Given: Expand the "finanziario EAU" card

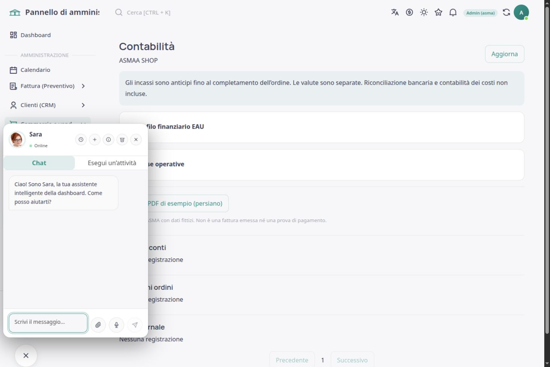Looking at the screenshot, I should coord(322,127).
